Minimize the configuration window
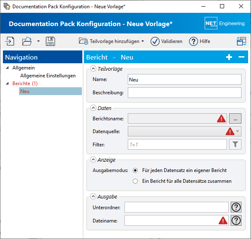 point(203,6)
